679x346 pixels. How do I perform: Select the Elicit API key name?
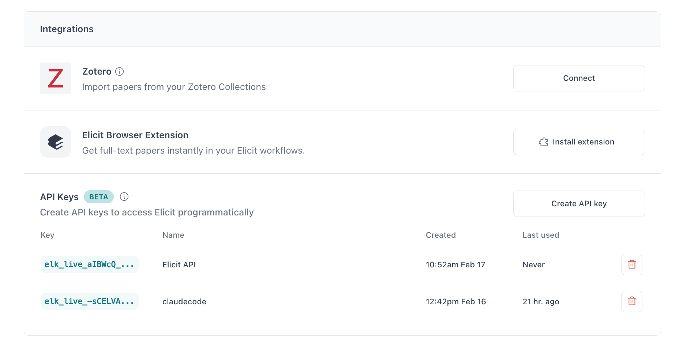tap(179, 265)
